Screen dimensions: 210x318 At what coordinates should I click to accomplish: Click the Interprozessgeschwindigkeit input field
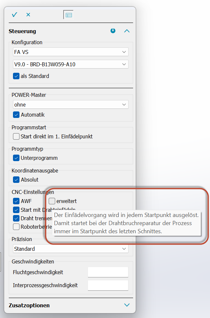pyautogui.click(x=108, y=285)
